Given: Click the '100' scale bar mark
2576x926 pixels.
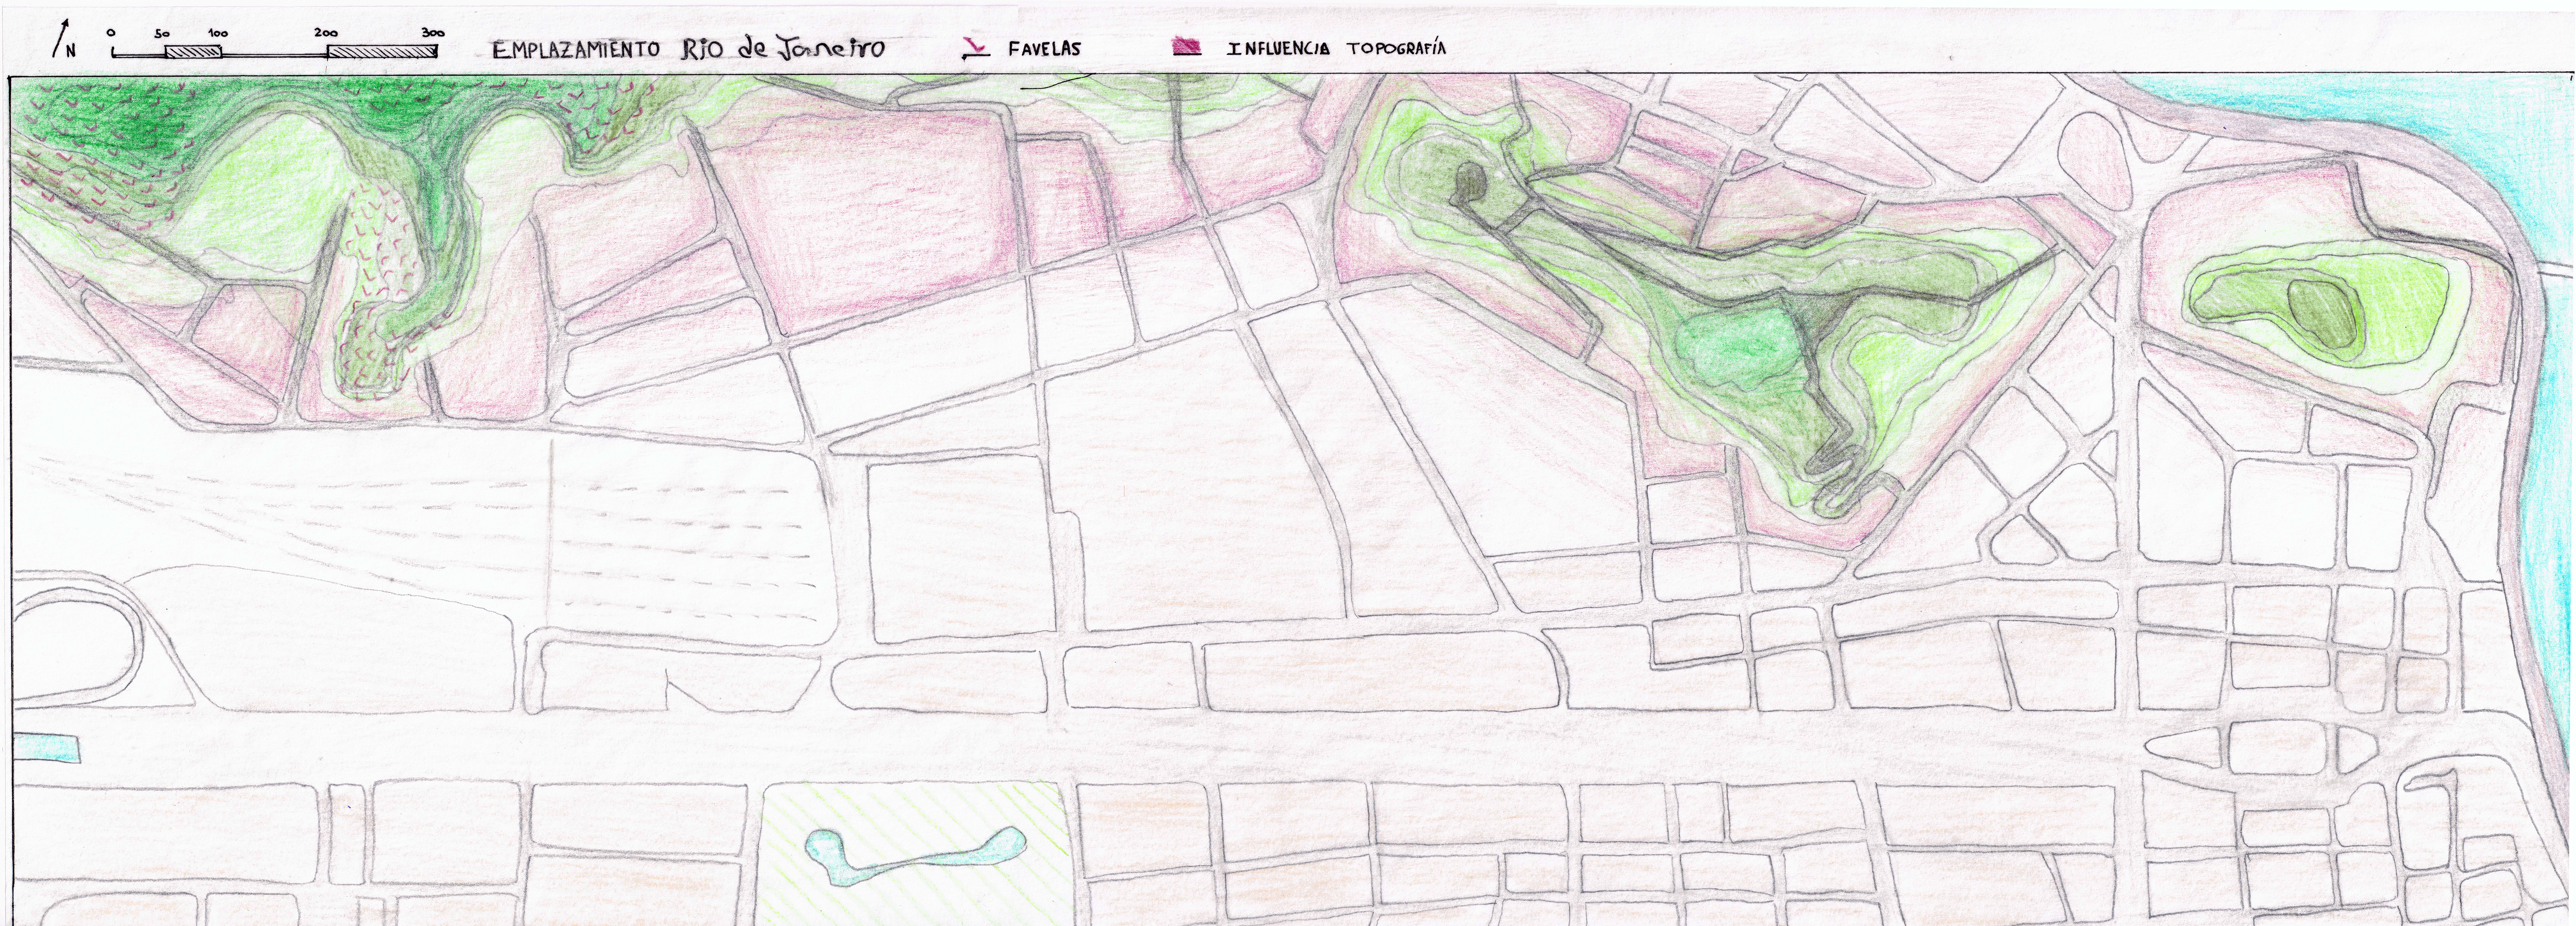Looking at the screenshot, I should (x=217, y=33).
